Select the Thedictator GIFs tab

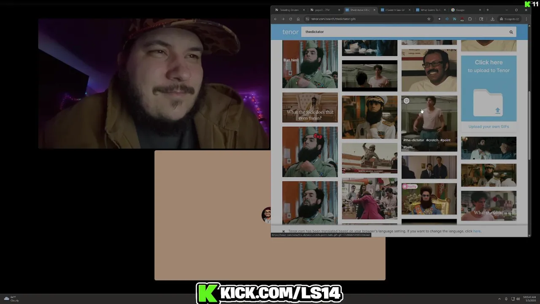pos(359,10)
